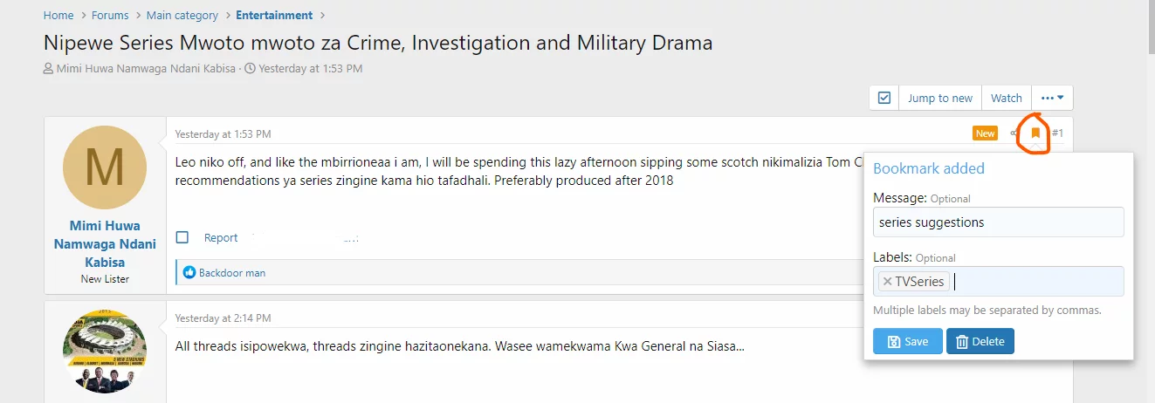The image size is (1155, 403).
Task: Toggle the thread select-all checkbox button
Action: point(884,98)
